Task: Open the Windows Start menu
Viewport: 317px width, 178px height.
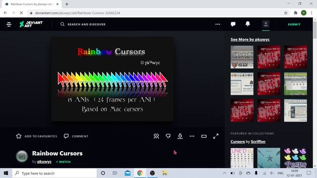Action: pyautogui.click(x=6, y=173)
